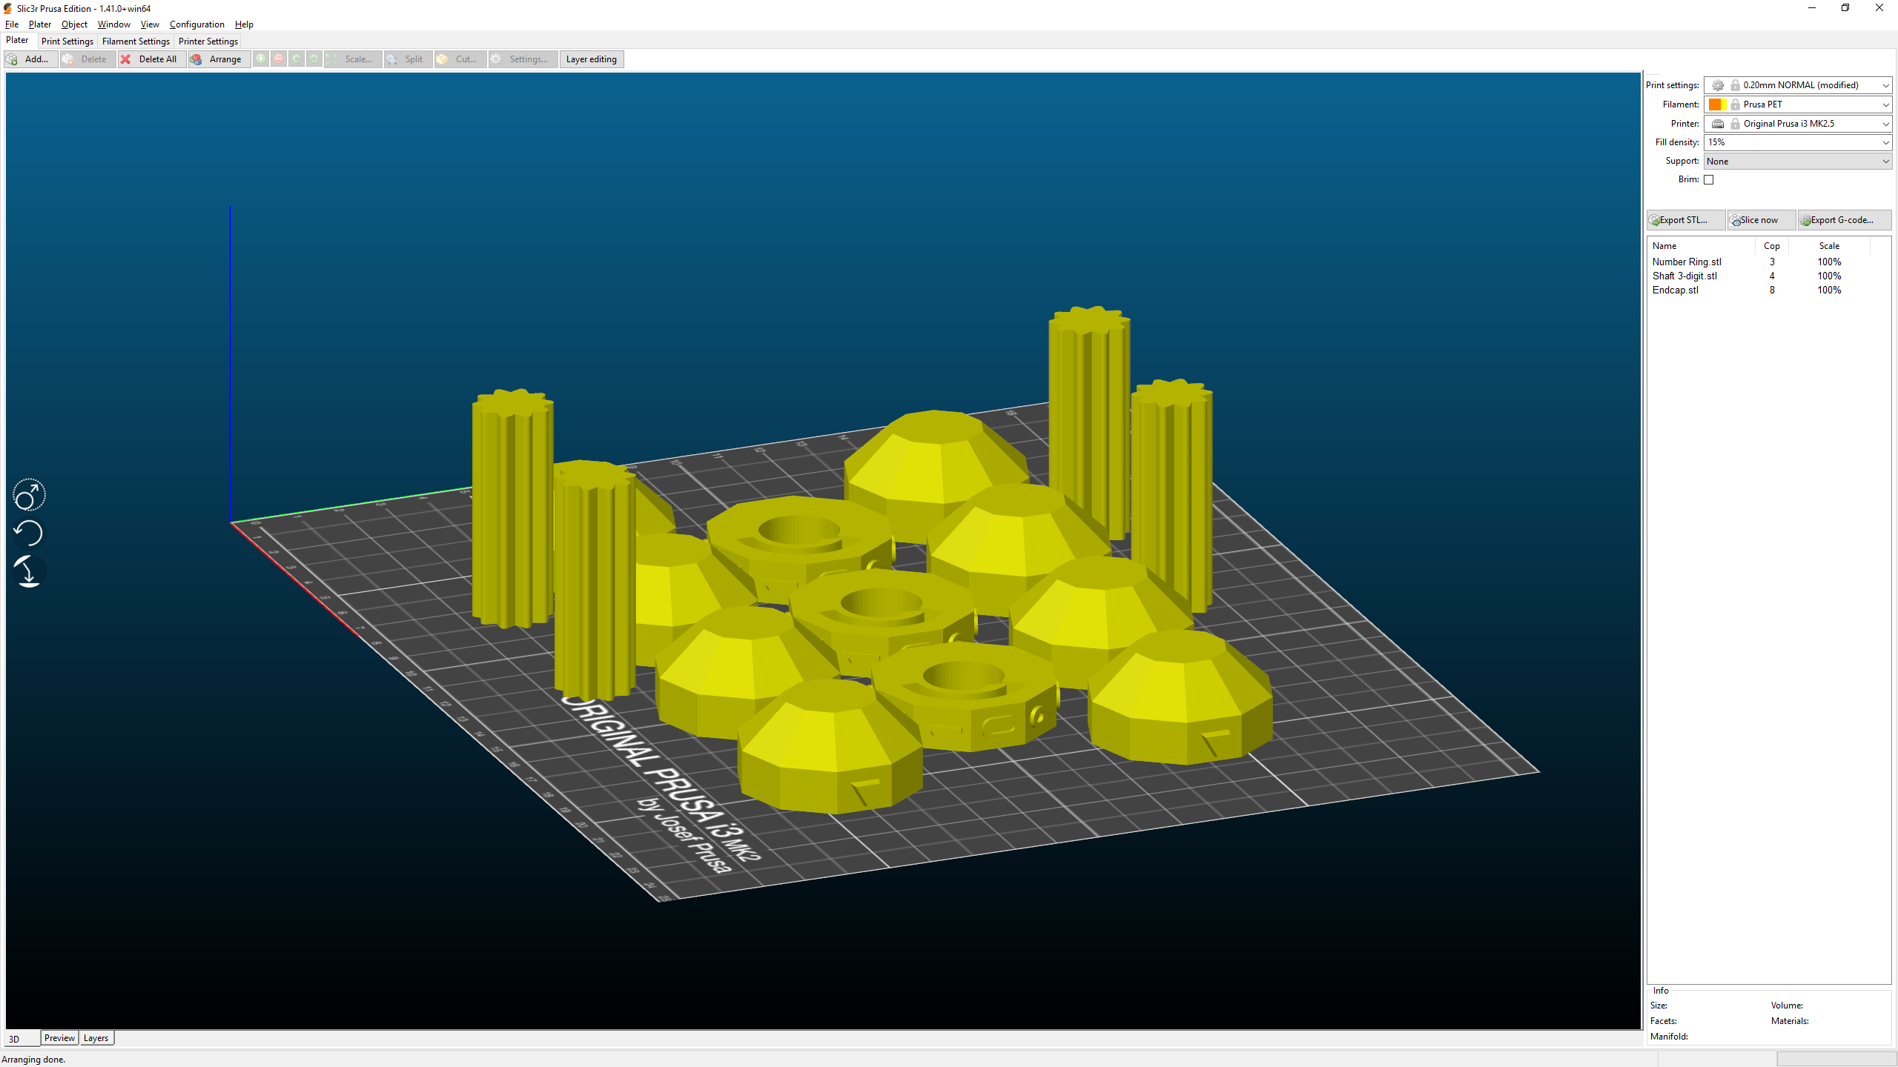Viewport: 1898px width, 1067px height.
Task: Expand the Fill density dropdown
Action: pos(1797,142)
